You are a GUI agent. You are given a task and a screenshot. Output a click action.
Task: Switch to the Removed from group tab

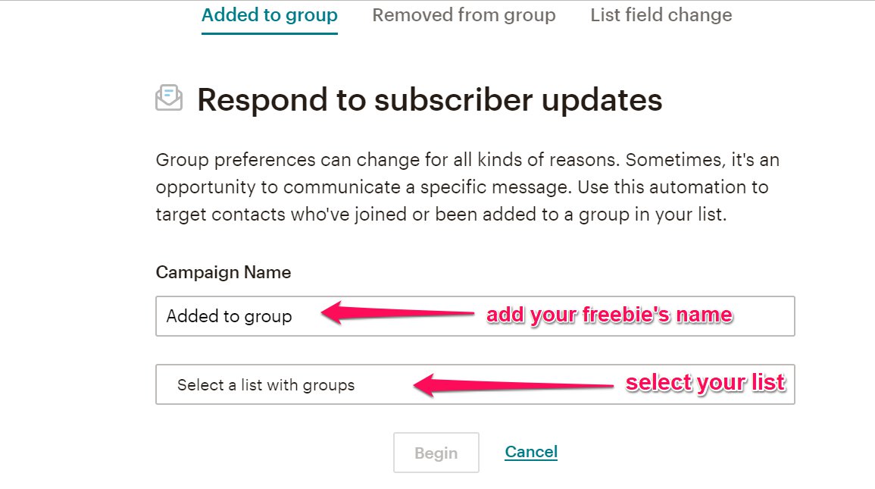(x=464, y=15)
